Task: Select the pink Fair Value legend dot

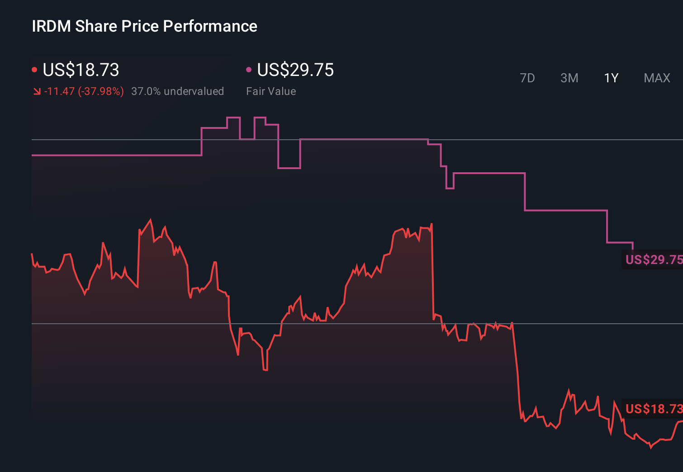Action: pos(249,69)
